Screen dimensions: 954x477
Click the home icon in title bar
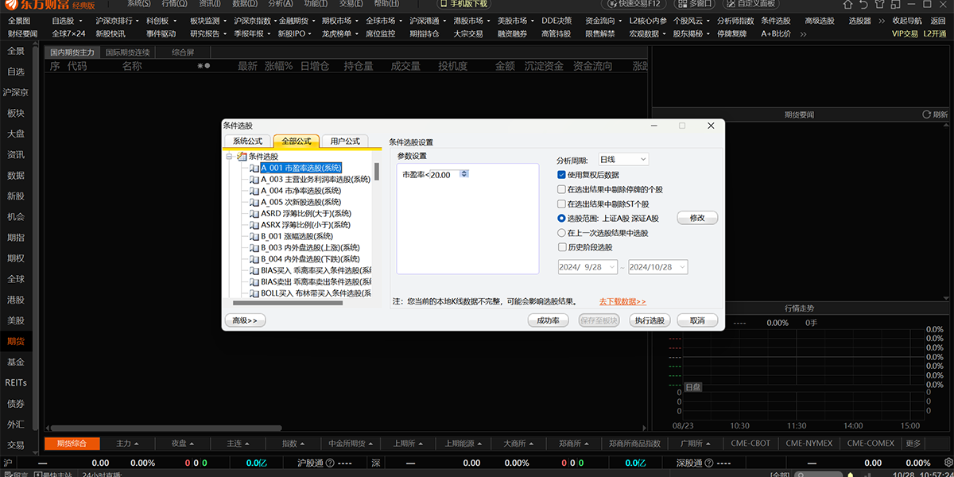pos(847,4)
